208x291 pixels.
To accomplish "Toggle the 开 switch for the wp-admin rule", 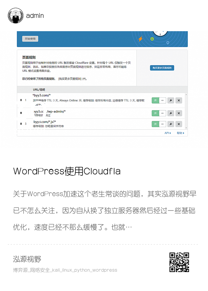I will (x=159, y=113).
